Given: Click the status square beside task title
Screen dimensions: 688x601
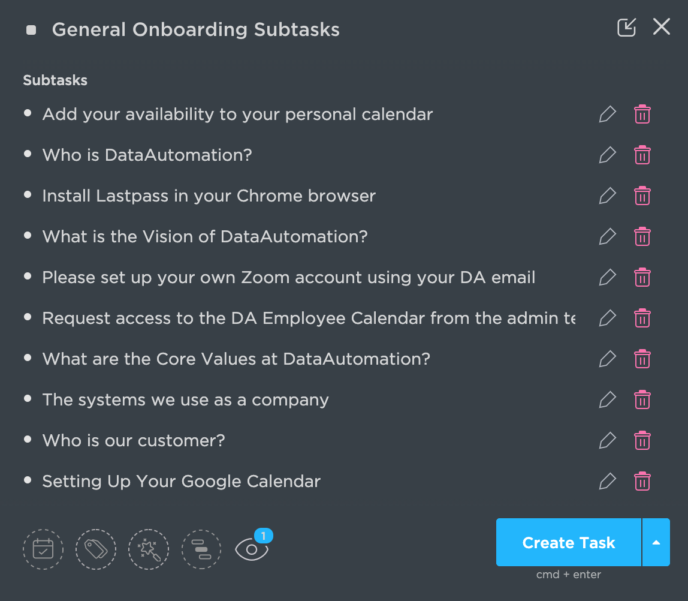Looking at the screenshot, I should 31,30.
